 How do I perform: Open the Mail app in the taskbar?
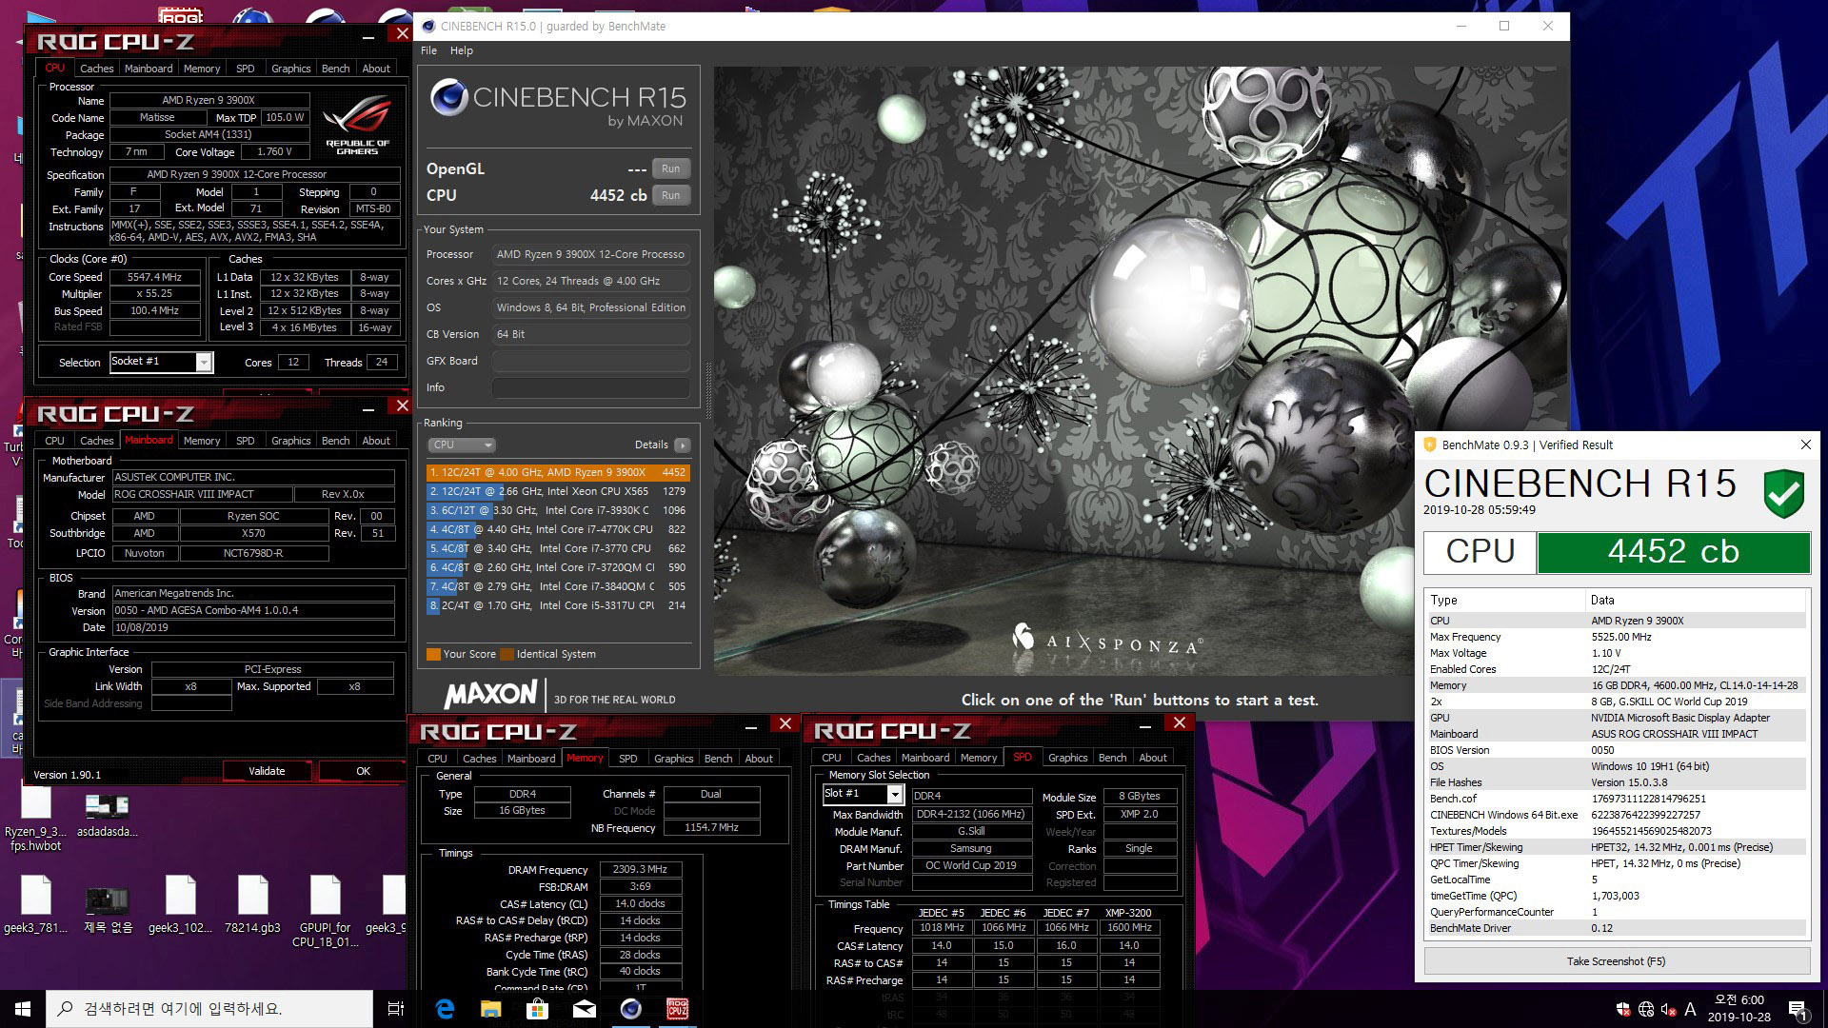point(585,1008)
